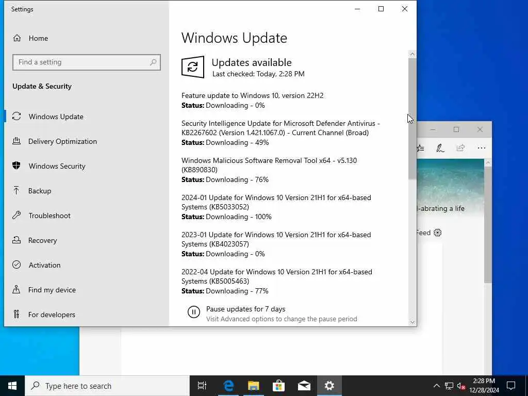Click the Activation label in sidebar
Screen dimensions: 528x396
tap(44, 265)
